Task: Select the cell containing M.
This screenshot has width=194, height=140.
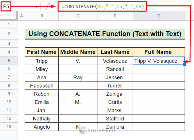Action: click(78, 102)
